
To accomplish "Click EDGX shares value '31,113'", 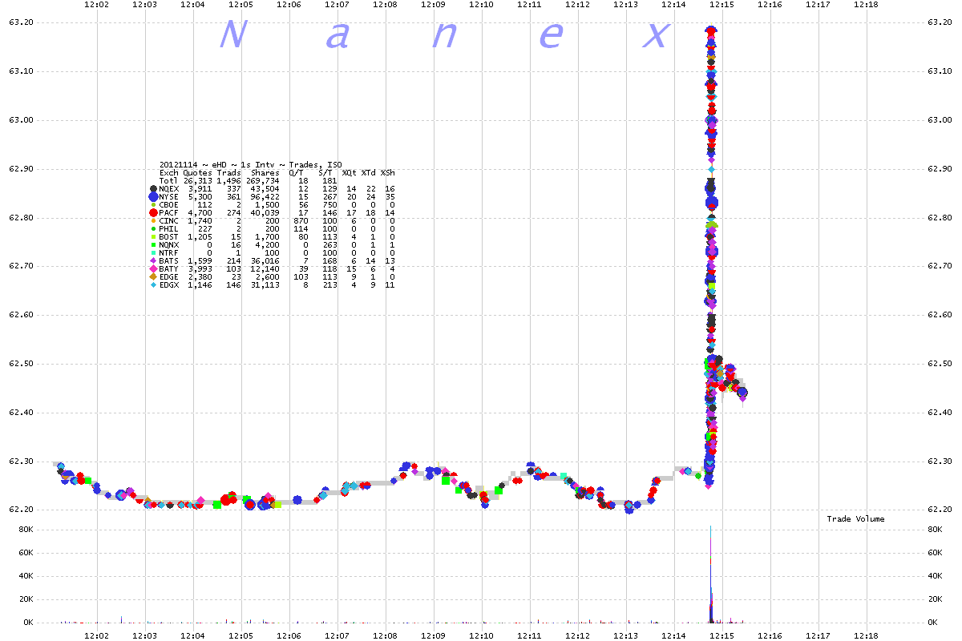I will pyautogui.click(x=265, y=285).
